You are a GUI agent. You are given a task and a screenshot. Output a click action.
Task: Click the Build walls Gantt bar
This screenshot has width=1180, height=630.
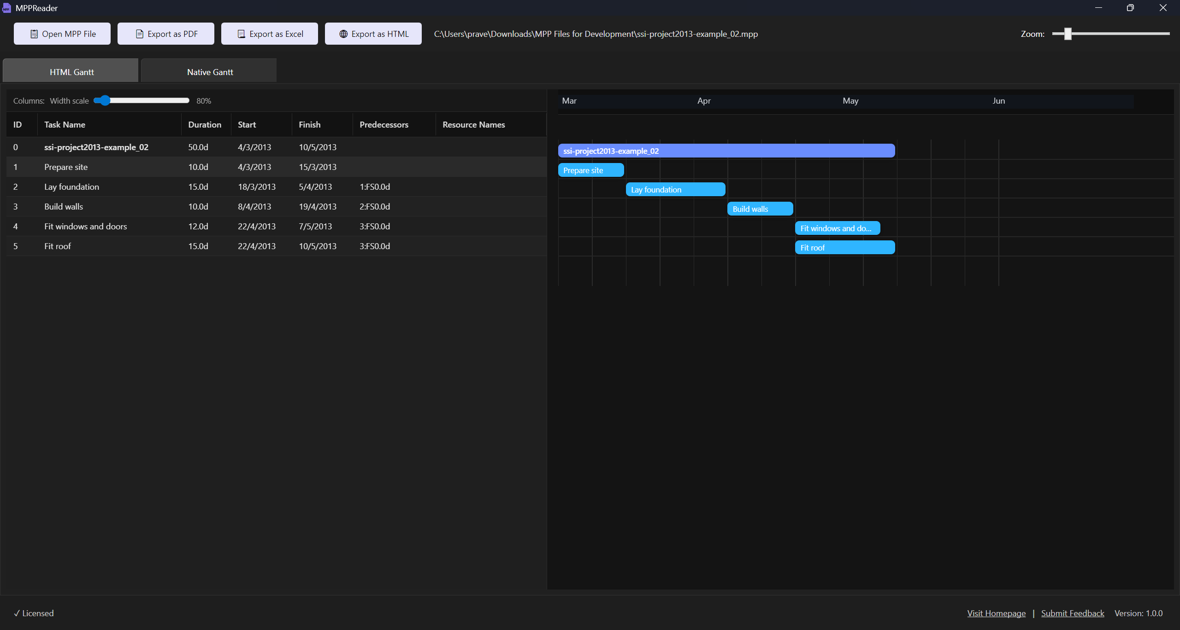point(760,209)
